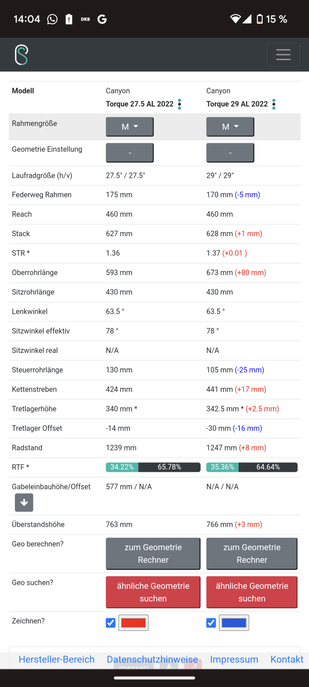309x687 pixels.
Task: Tap the Google icon in status bar
Action: click(102, 19)
